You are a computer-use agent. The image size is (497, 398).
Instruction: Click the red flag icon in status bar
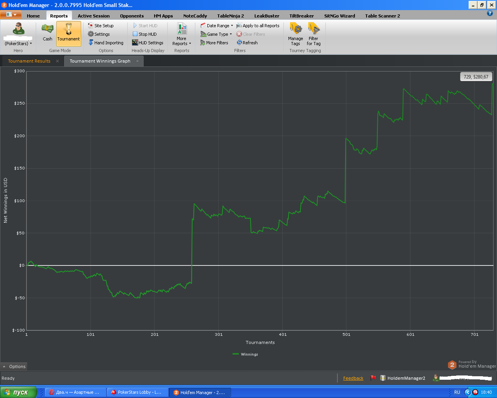(373, 377)
